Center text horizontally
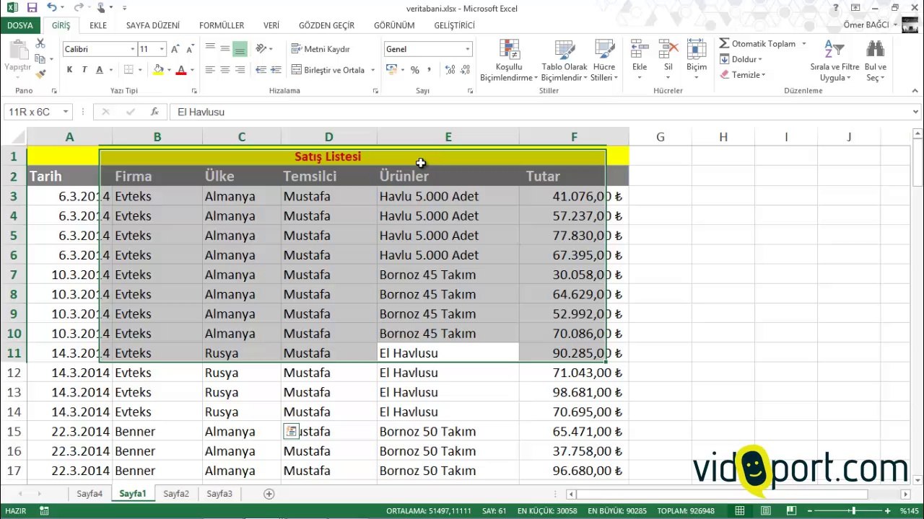 click(x=225, y=70)
